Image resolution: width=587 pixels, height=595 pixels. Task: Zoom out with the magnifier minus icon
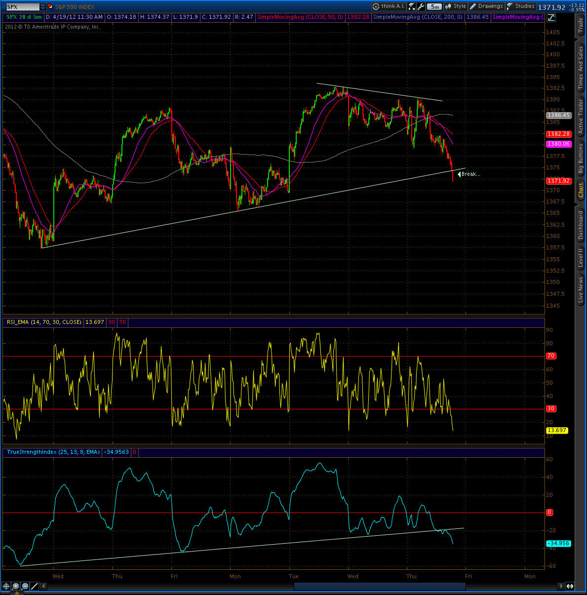(25, 586)
